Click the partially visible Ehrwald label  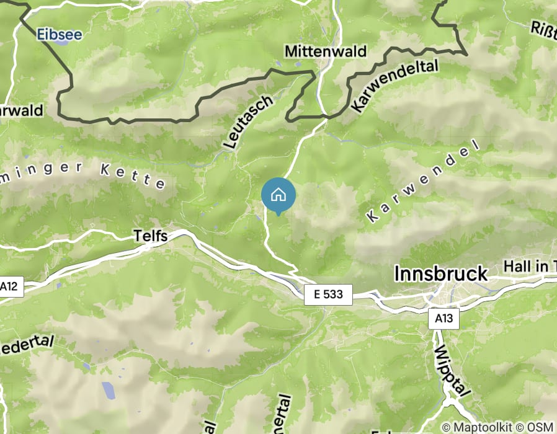(x=21, y=110)
